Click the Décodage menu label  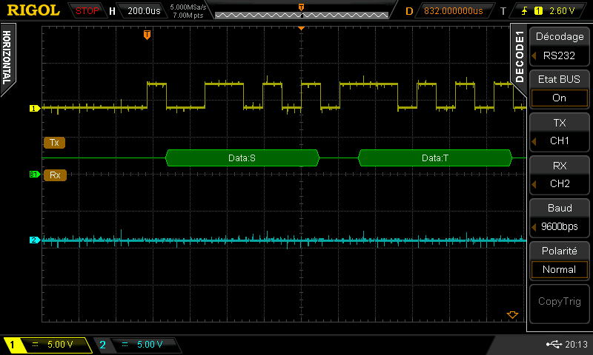(x=560, y=36)
